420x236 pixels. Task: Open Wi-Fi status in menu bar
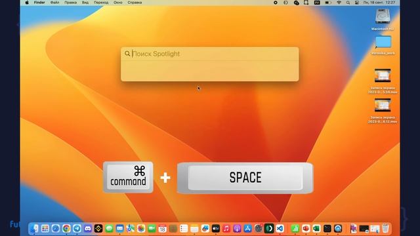[339, 3]
